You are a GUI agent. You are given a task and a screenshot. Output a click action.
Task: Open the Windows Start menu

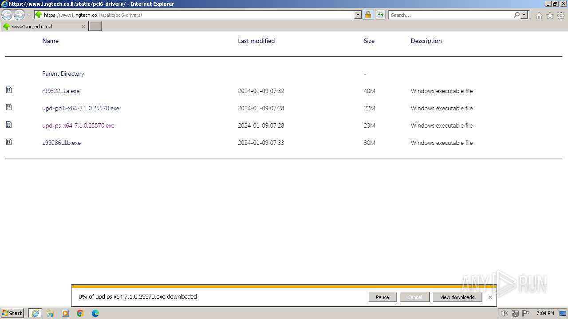pyautogui.click(x=12, y=313)
